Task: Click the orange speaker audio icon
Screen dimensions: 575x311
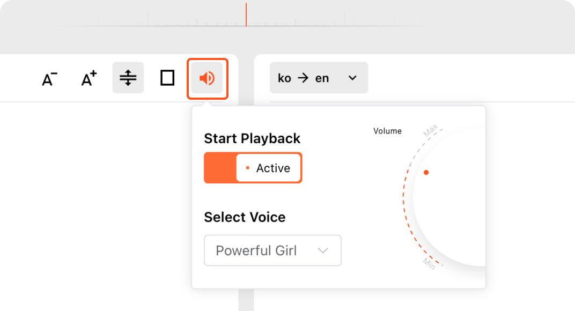Action: 207,78
